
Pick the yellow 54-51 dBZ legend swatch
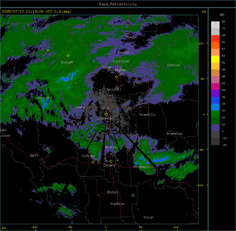(x=215, y=59)
